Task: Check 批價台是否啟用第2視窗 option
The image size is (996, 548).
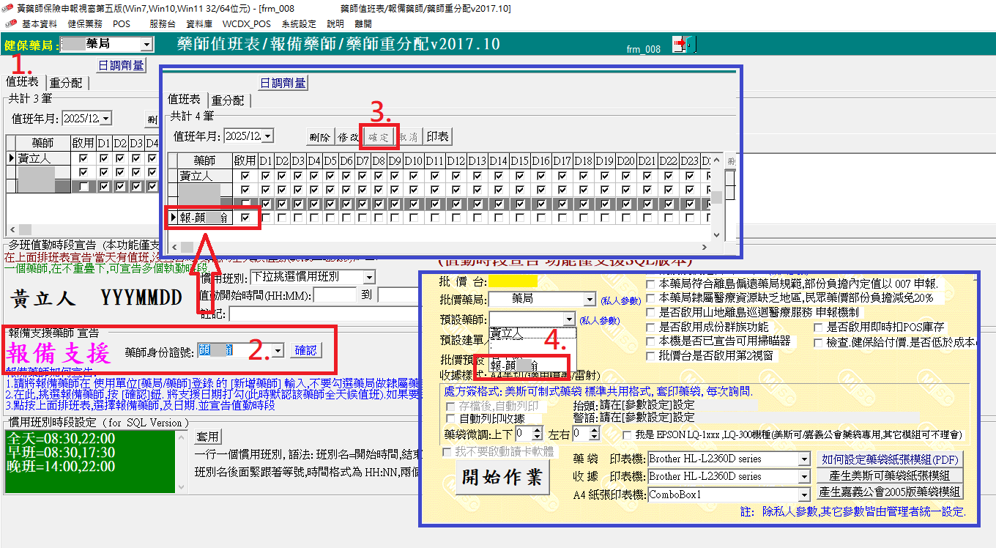Action: pyautogui.click(x=650, y=356)
